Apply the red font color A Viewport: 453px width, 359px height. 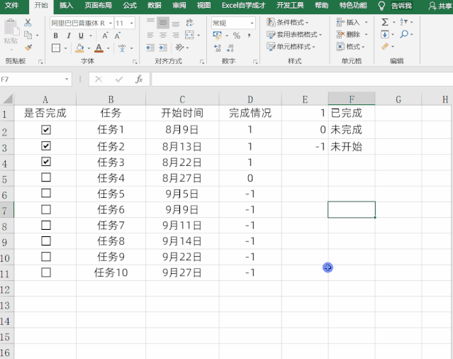click(99, 48)
